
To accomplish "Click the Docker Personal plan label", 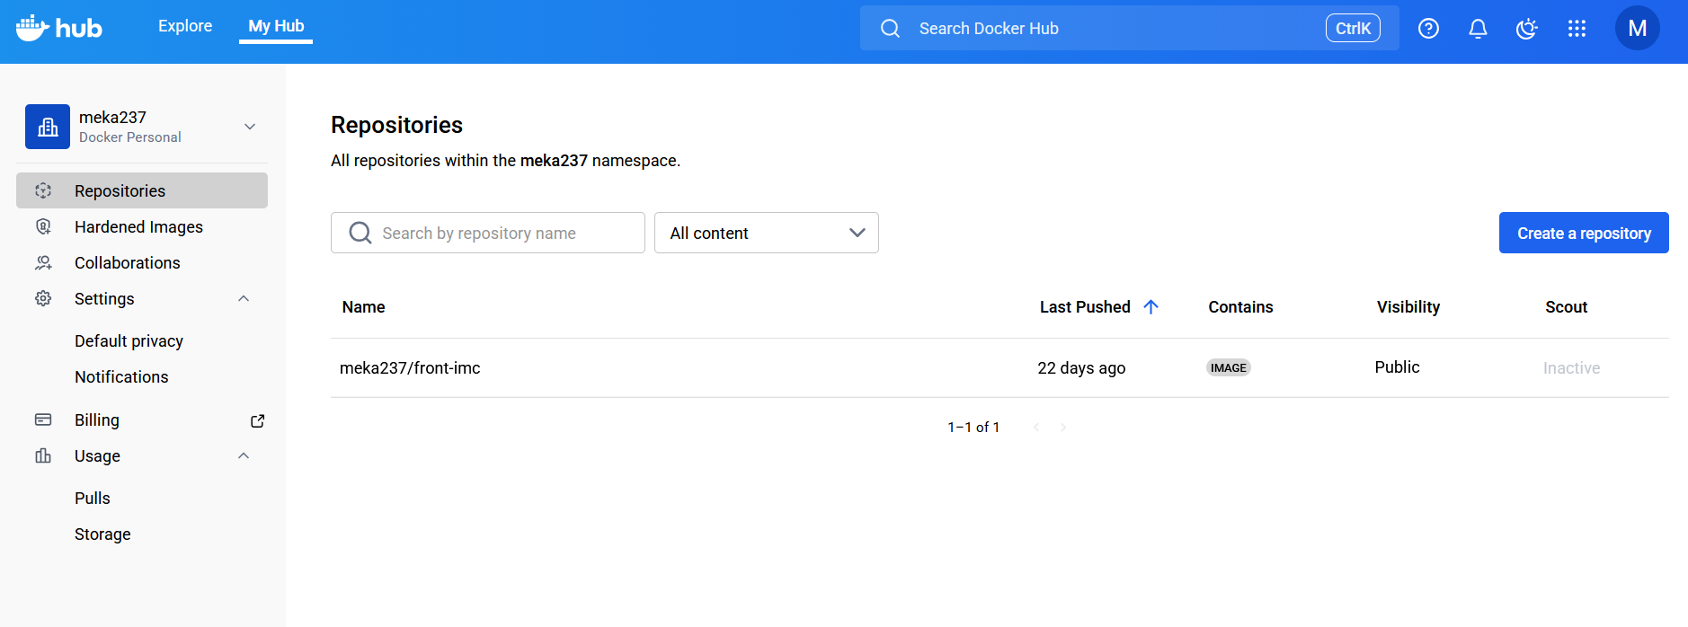I will (x=130, y=137).
